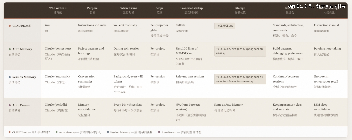Click the "Same as Auto Memory" storage cell
Screen dimensions: 352x140
click(x=228, y=105)
